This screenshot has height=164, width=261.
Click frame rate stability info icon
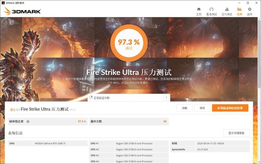click(x=28, y=121)
